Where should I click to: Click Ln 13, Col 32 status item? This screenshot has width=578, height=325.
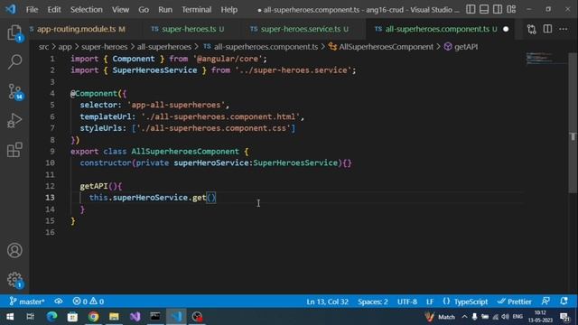pyautogui.click(x=327, y=302)
